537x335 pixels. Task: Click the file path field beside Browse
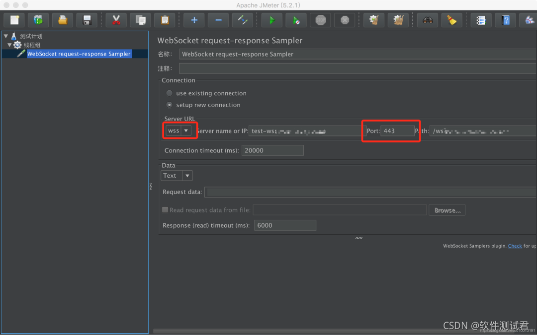pos(340,210)
